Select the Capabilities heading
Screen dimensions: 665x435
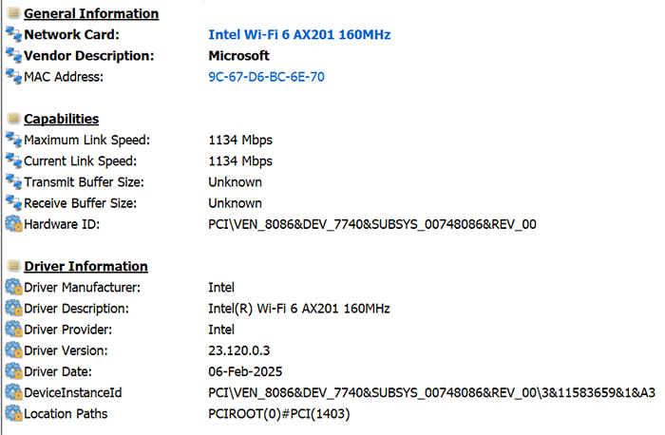[x=61, y=119]
